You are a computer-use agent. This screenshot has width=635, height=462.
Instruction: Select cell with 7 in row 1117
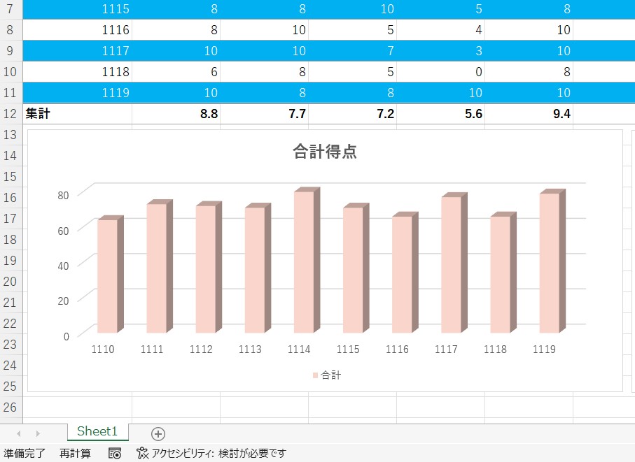(353, 50)
